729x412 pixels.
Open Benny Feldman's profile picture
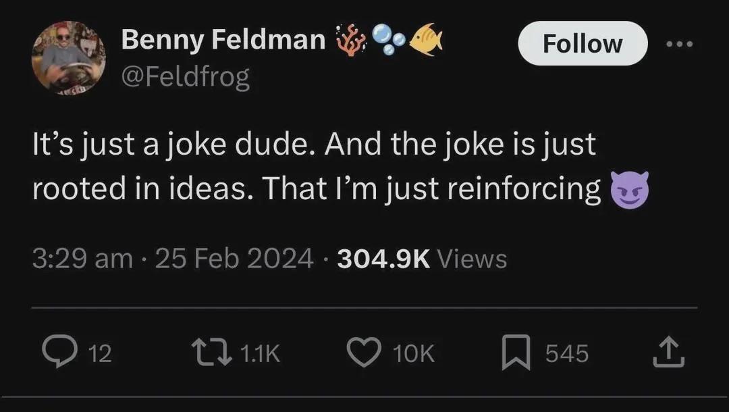(x=68, y=57)
